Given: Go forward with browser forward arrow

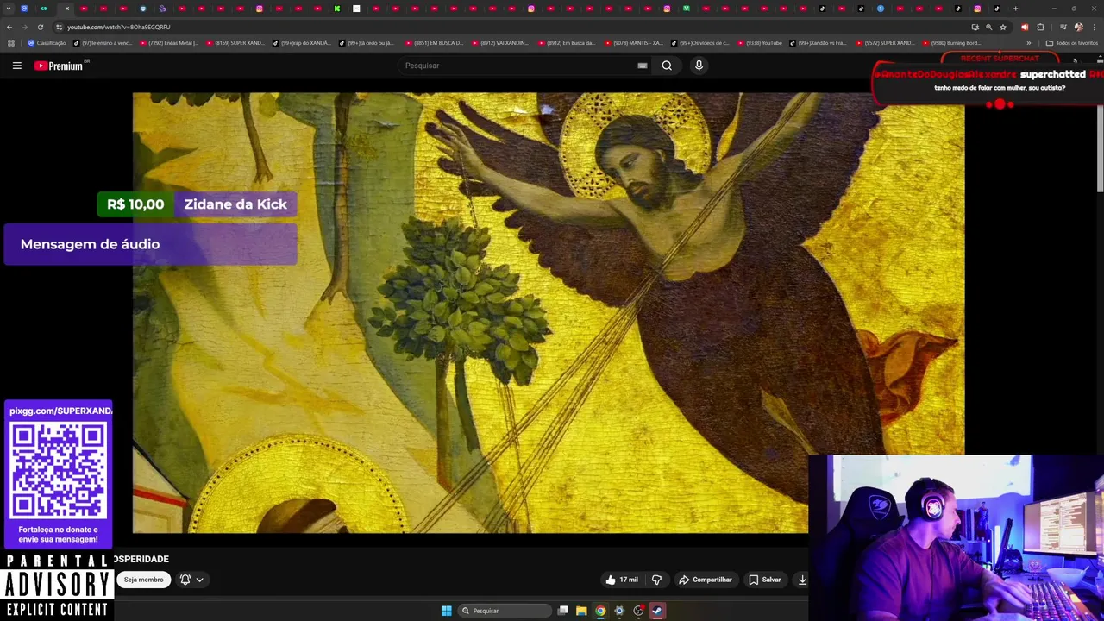Looking at the screenshot, I should [x=24, y=27].
